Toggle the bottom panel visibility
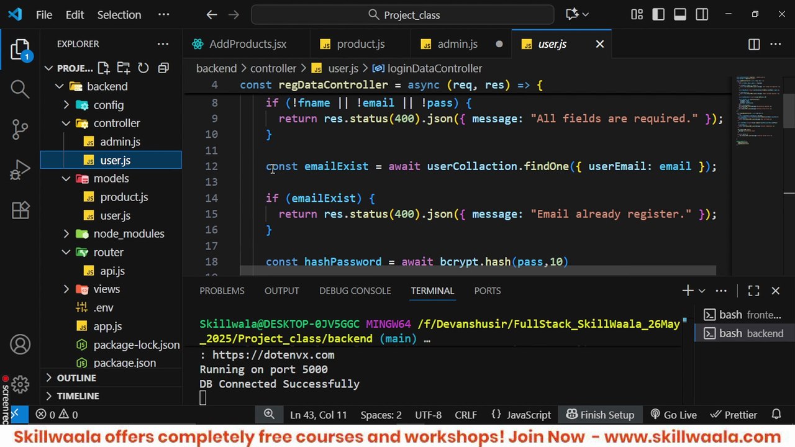The image size is (795, 447). point(680,14)
